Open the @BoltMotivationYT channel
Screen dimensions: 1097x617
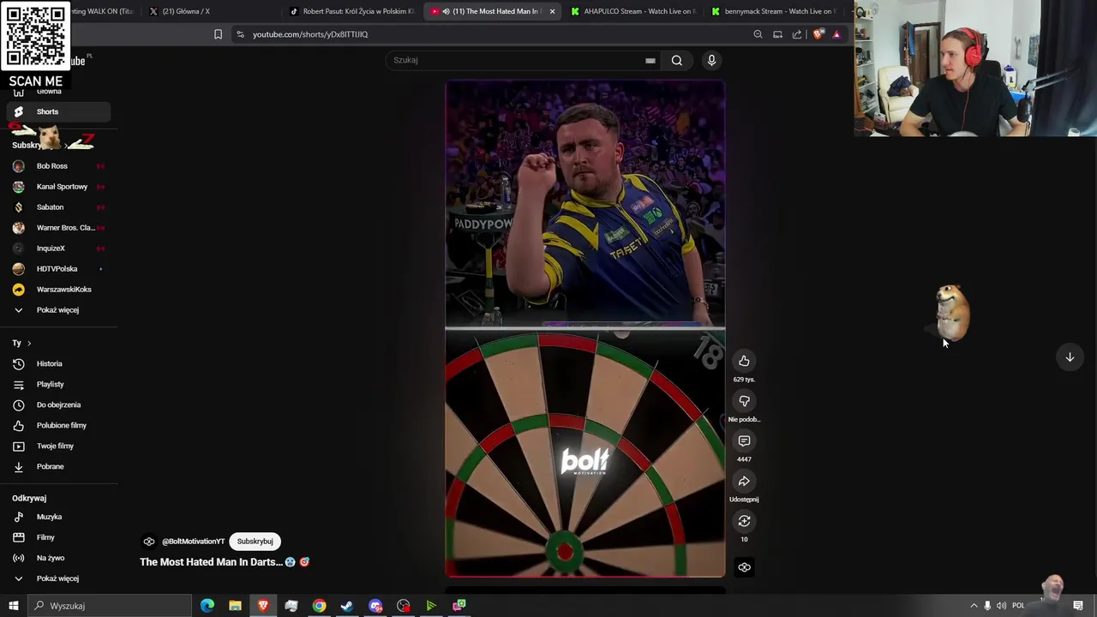[193, 542]
